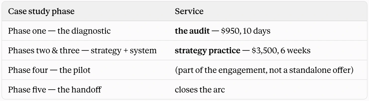Viewport: 369px width, 101px height.
Task: Click the bold 'strategy practice' text
Action: point(207,51)
